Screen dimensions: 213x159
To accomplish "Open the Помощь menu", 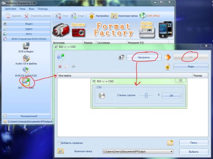I will 43,9.
